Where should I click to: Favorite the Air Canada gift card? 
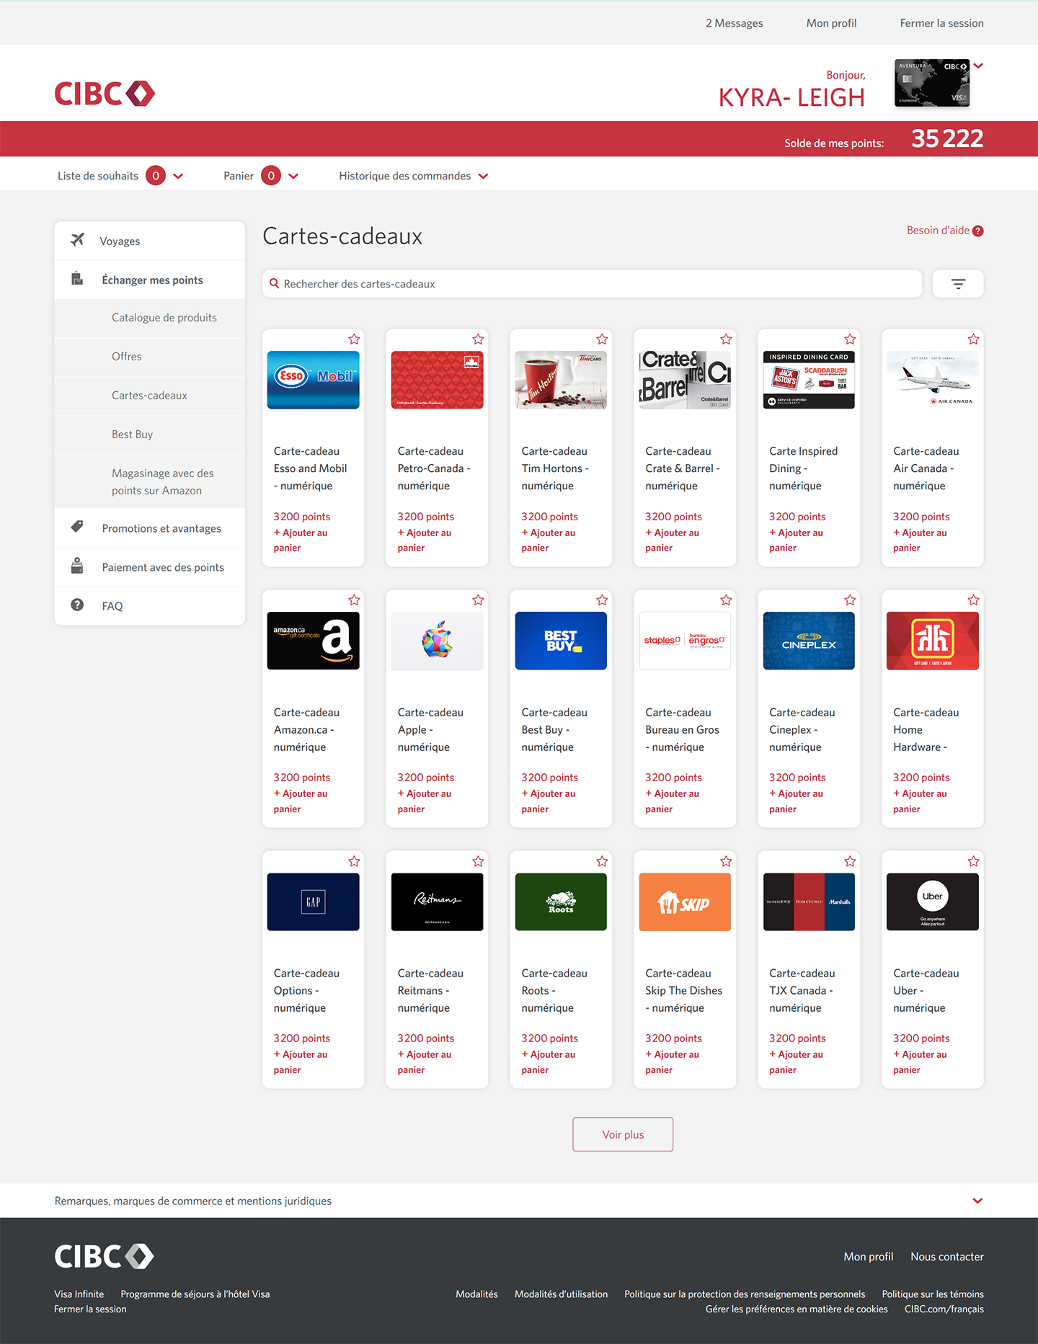point(974,339)
